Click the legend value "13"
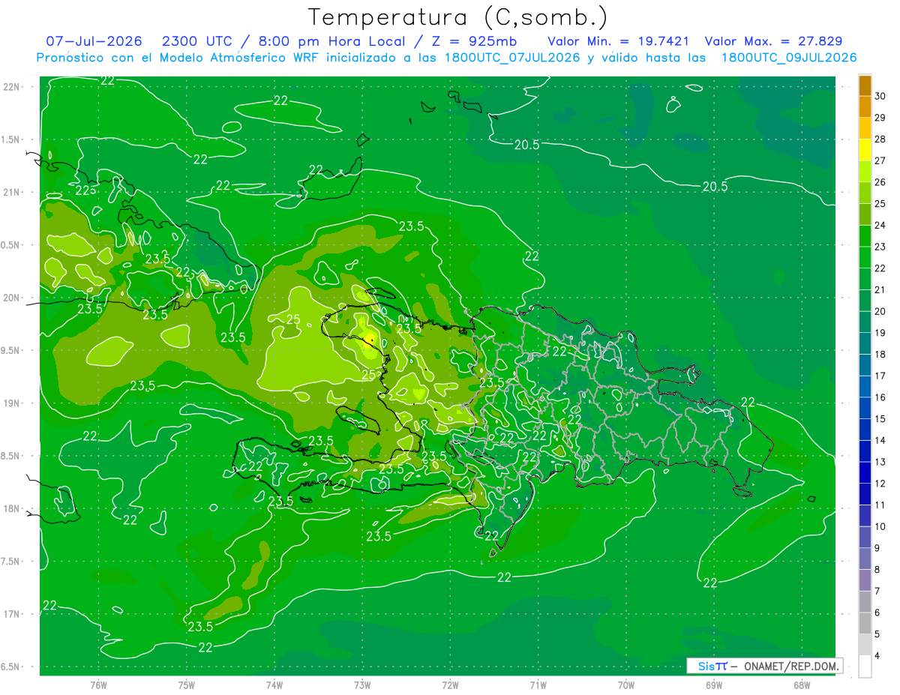Image resolution: width=900 pixels, height=695 pixels. (880, 462)
